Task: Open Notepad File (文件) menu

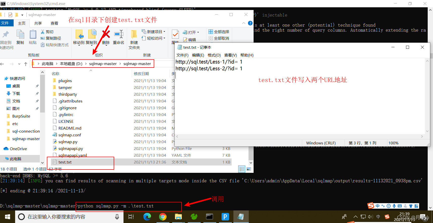Action: tap(182, 55)
